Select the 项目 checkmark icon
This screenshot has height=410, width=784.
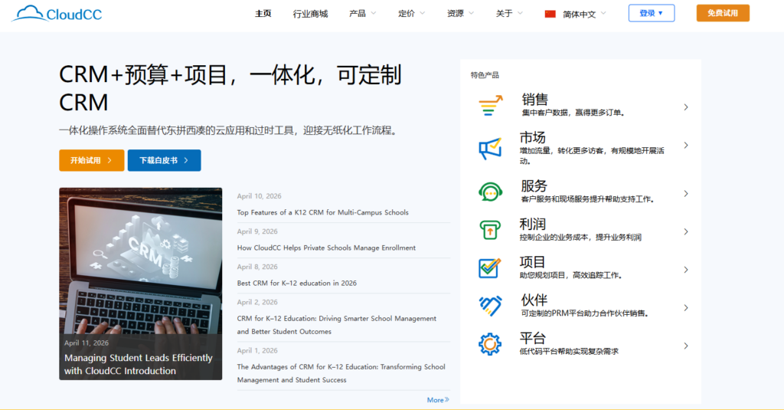point(489,267)
